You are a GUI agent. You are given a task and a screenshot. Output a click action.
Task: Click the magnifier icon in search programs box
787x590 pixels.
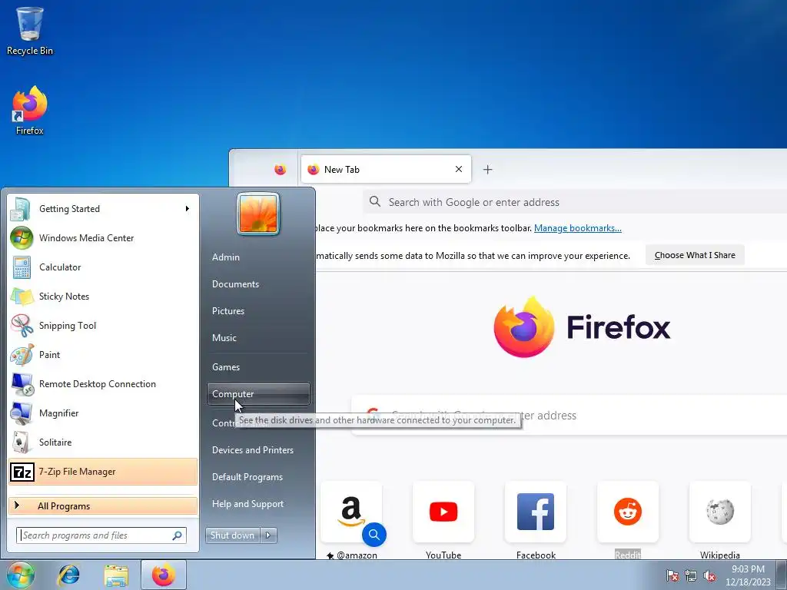[x=178, y=535]
